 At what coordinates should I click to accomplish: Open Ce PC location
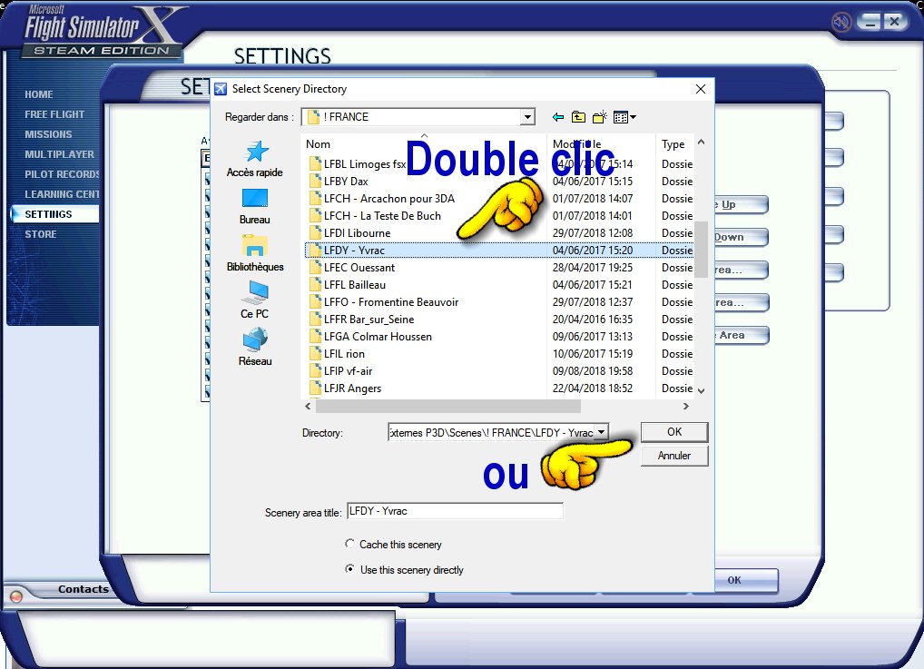tap(254, 300)
